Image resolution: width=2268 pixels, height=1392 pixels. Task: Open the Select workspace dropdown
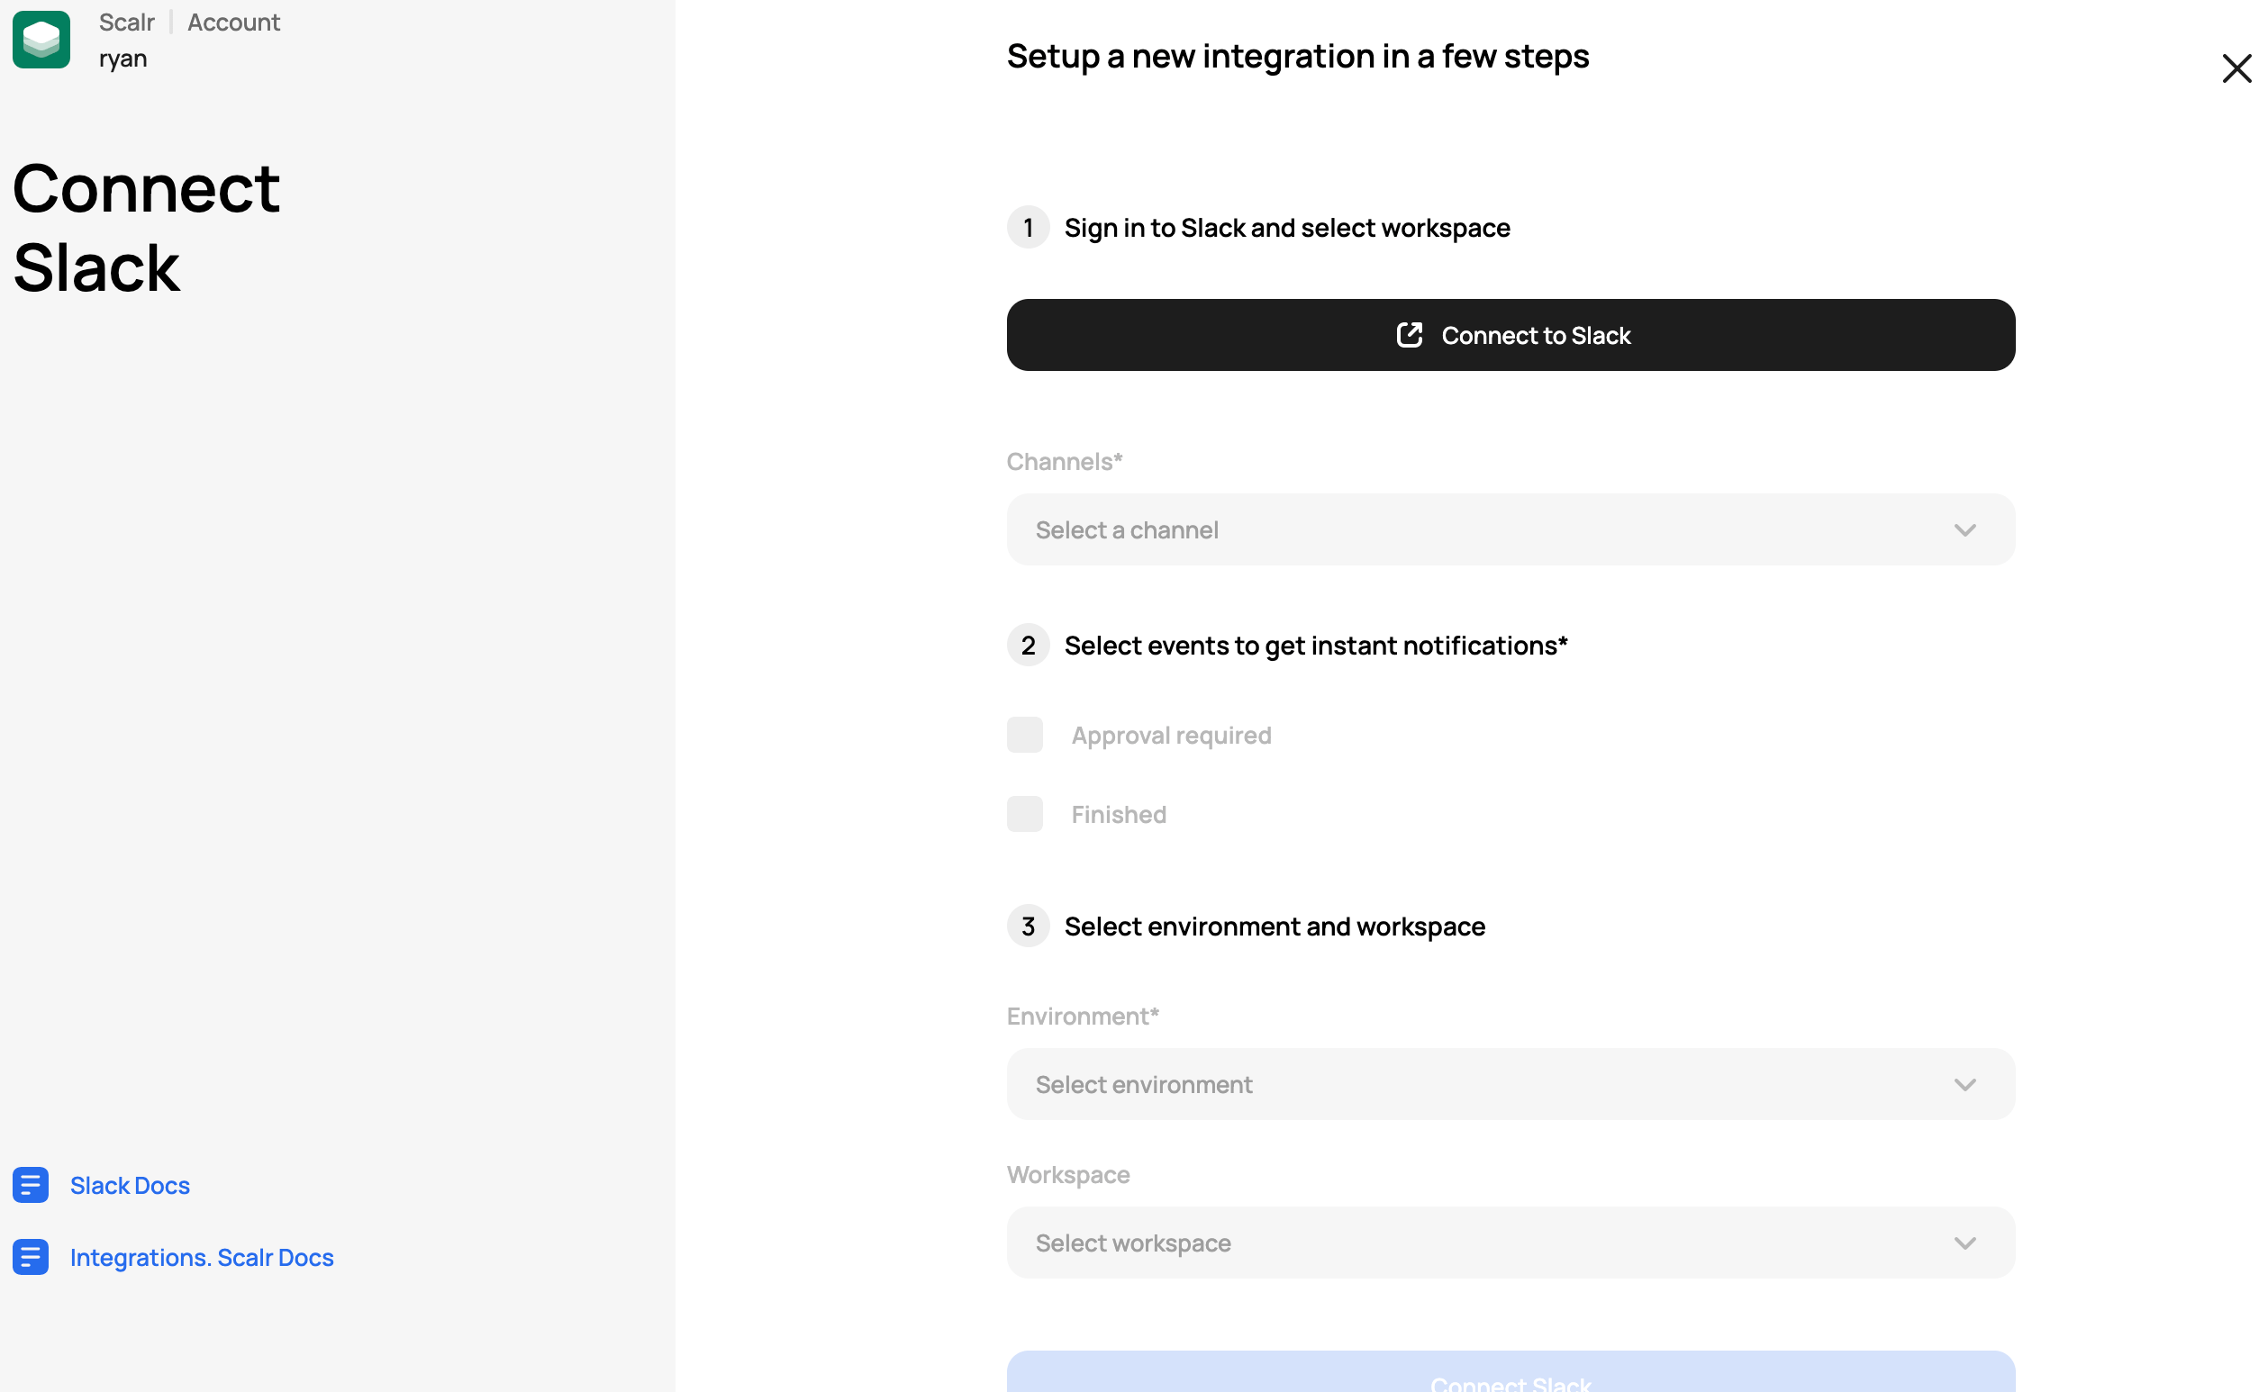click(1510, 1242)
